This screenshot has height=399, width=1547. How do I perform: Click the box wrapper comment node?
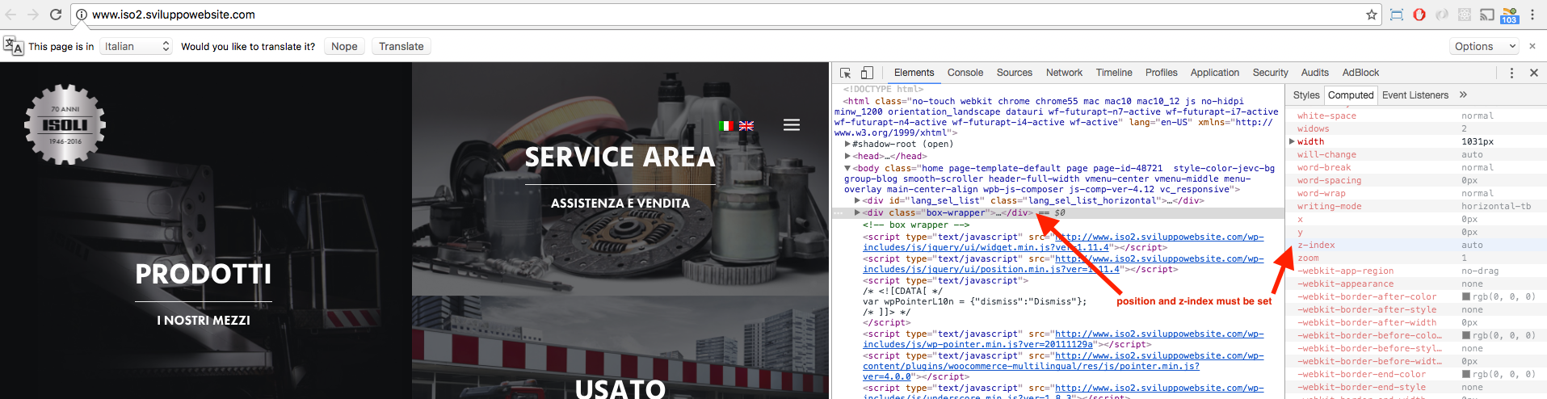pyautogui.click(x=915, y=225)
